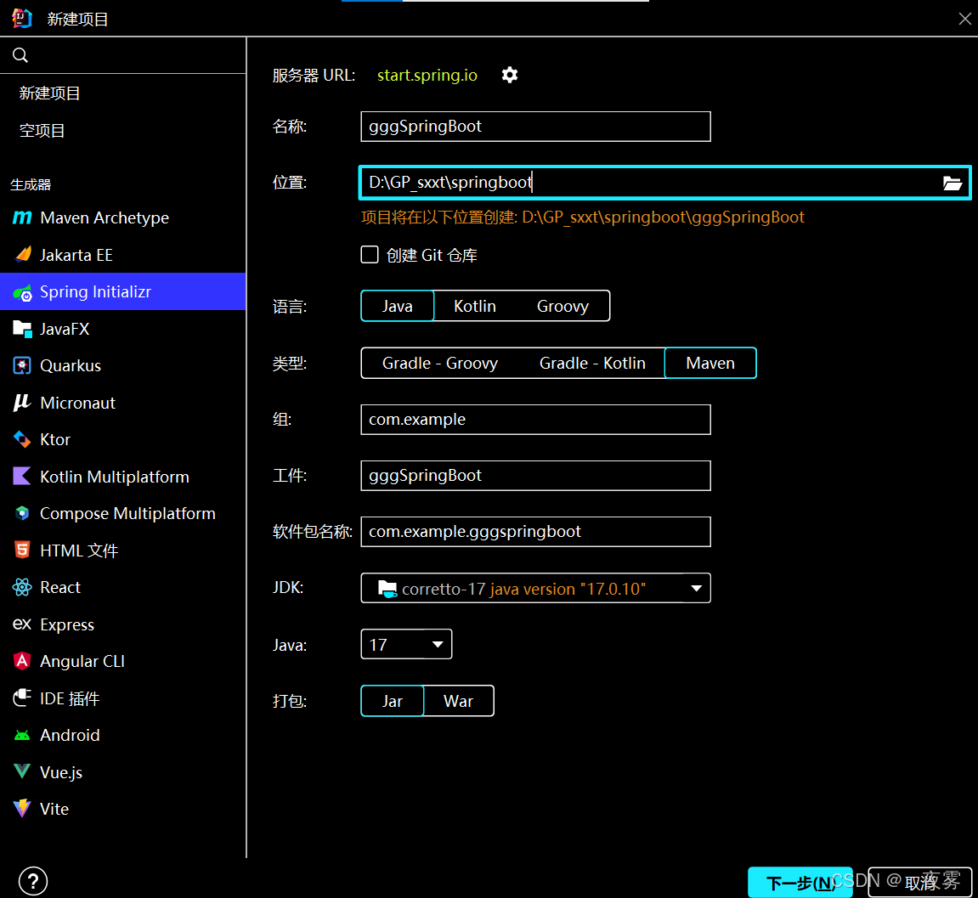Image resolution: width=978 pixels, height=898 pixels.
Task: Select React generator label
Action: pos(59,587)
